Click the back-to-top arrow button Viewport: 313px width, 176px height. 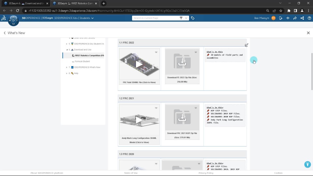point(307,164)
